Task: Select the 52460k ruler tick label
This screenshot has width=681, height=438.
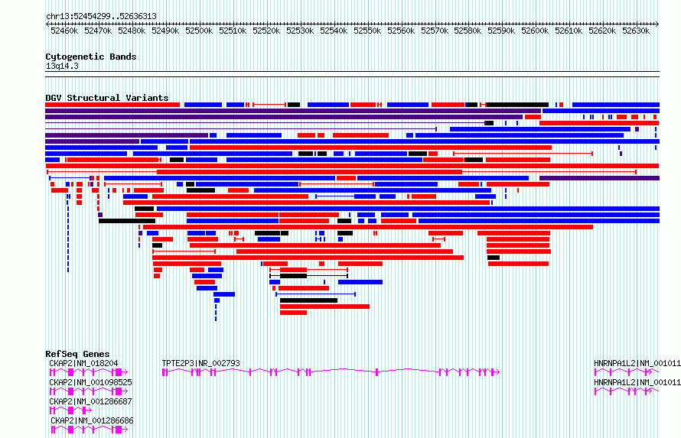Action: pos(64,31)
